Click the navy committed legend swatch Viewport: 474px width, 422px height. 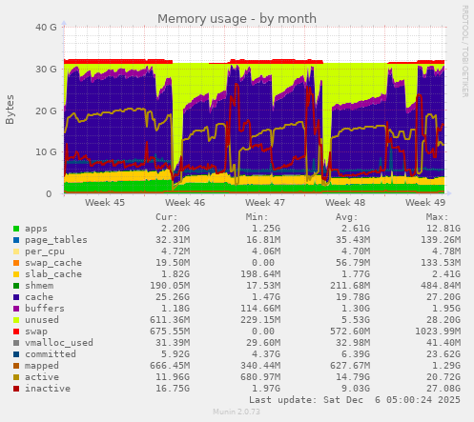click(x=16, y=354)
